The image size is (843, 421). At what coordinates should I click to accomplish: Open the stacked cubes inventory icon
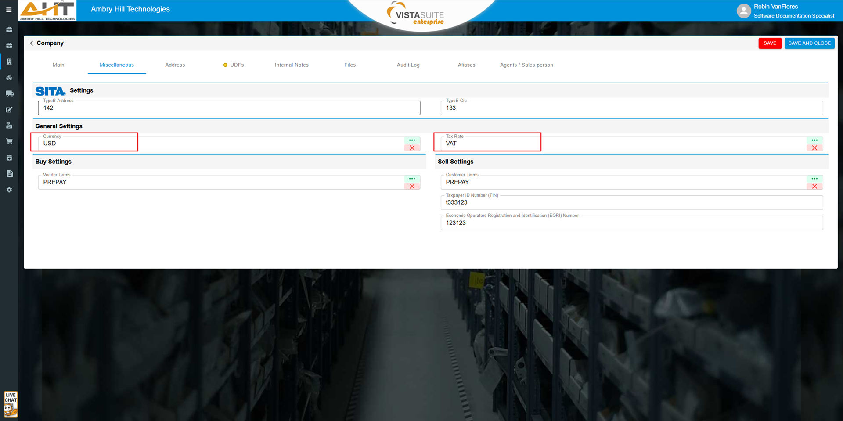9,78
